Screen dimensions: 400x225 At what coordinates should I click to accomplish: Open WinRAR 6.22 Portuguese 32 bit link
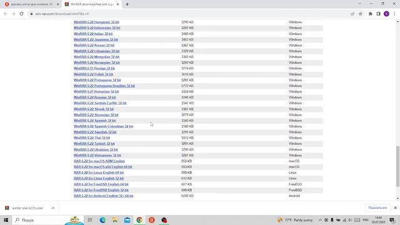pyautogui.click(x=97, y=80)
